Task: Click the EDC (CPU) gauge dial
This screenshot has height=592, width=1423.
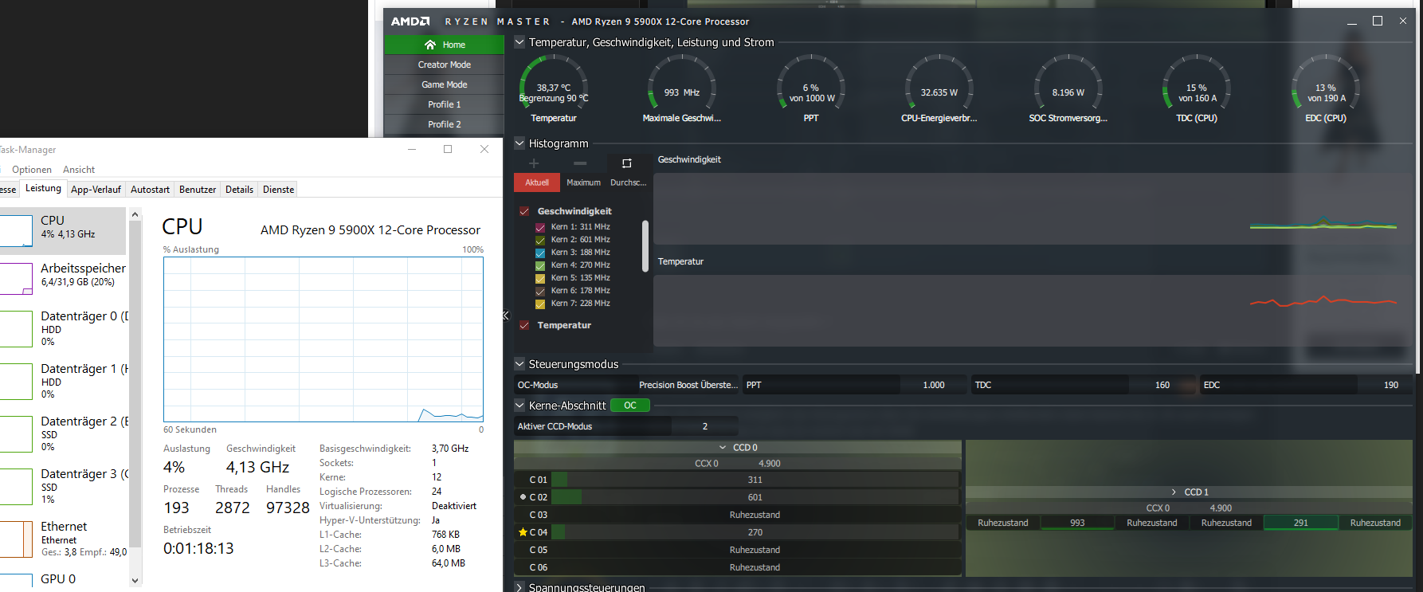Action: point(1325,84)
